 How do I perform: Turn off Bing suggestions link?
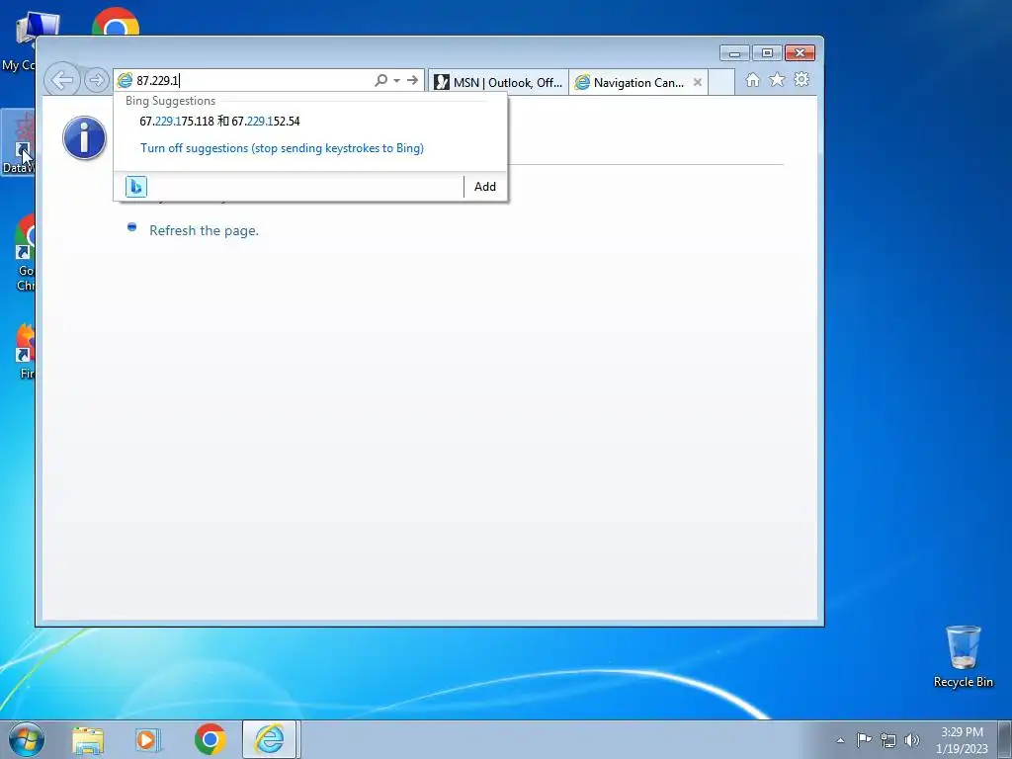[x=282, y=148]
